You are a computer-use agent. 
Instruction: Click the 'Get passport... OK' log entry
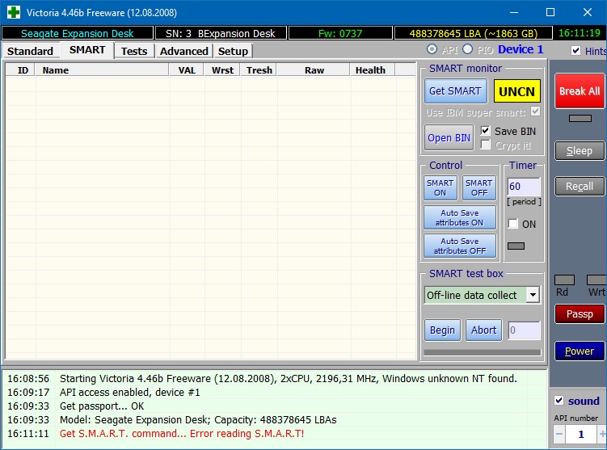tap(102, 406)
